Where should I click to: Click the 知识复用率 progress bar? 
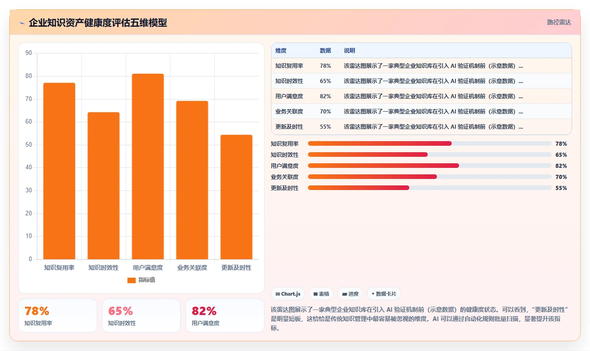[430, 143]
